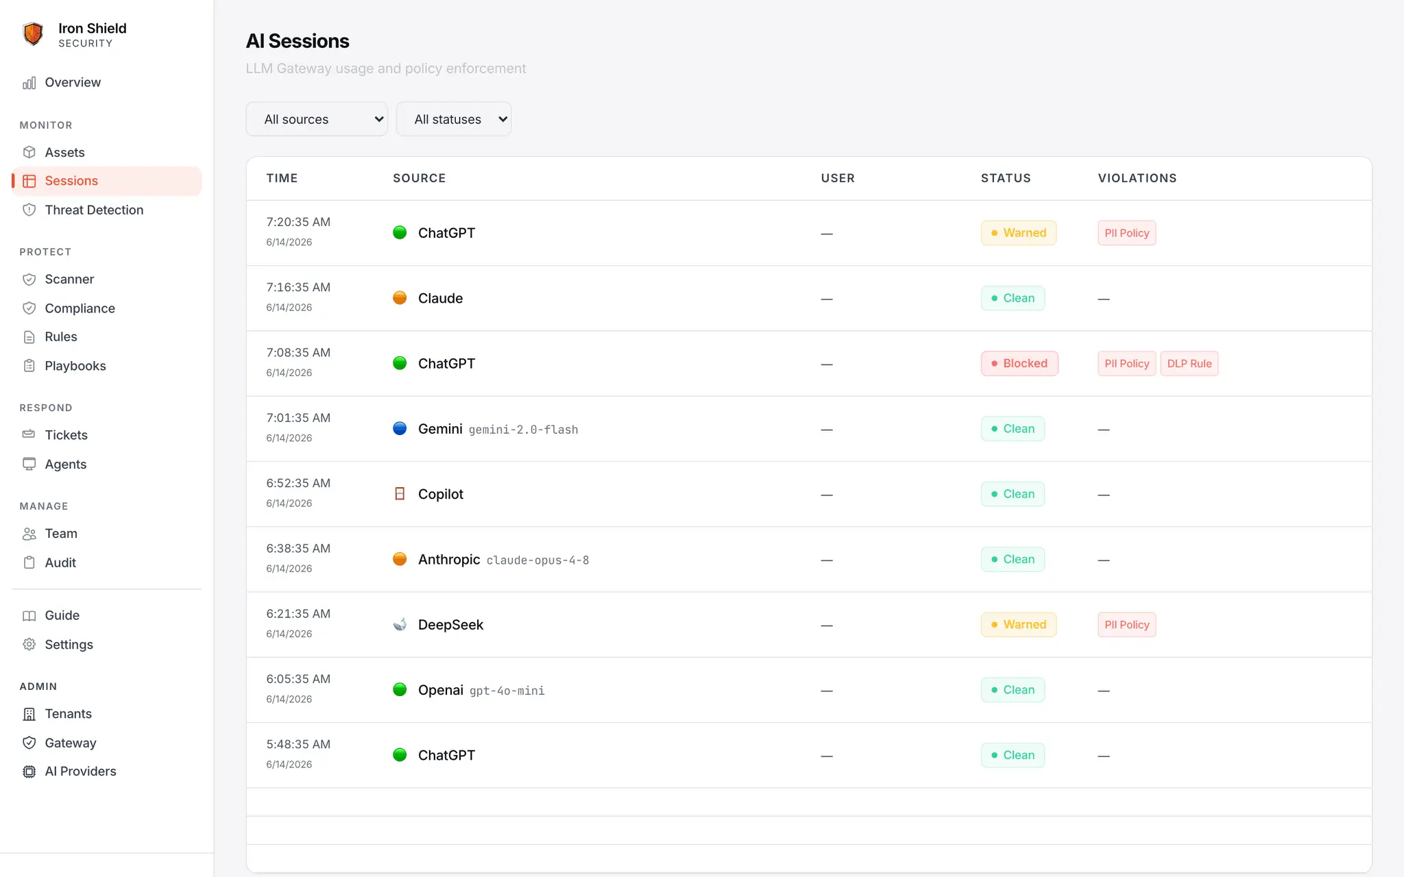Click the Guide book icon
The height and width of the screenshot is (877, 1404).
pyautogui.click(x=29, y=615)
